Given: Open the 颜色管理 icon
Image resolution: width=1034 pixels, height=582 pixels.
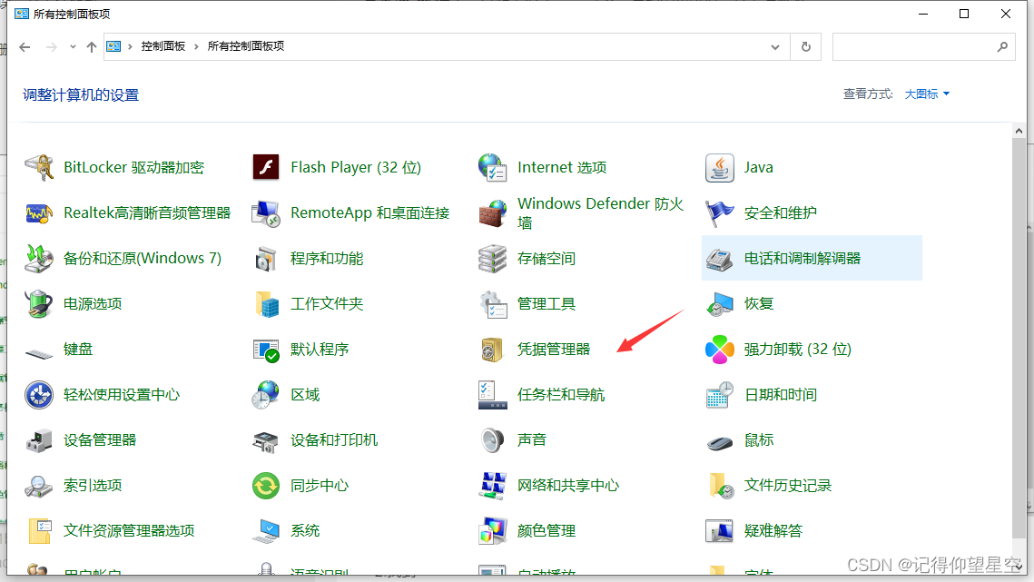Looking at the screenshot, I should (493, 531).
